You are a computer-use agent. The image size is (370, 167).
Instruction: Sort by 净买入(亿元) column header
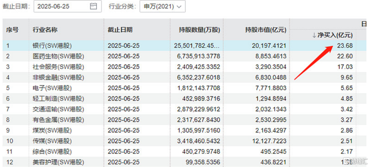(332, 36)
